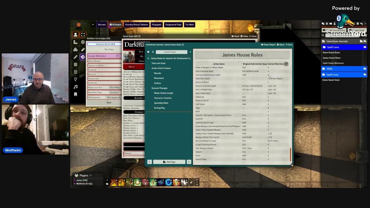Open the Drawing Tools pencil
The width and height of the screenshot is (370, 208).
tap(75, 57)
